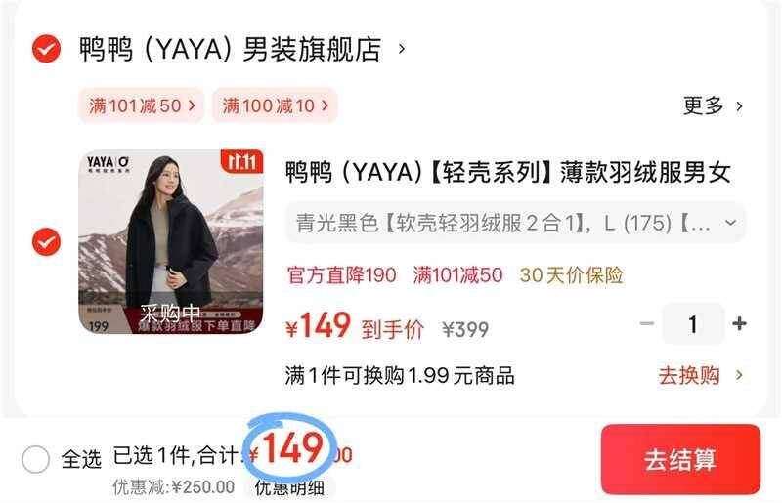
Task: Click 去结算 checkout button
Action: point(680,459)
